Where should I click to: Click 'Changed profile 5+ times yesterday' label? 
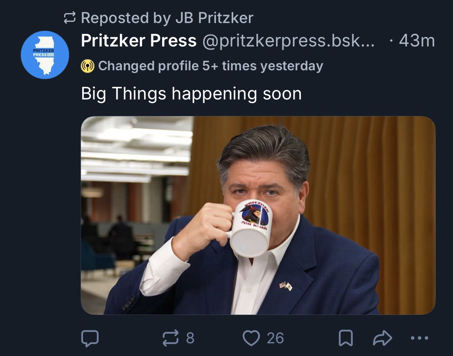(x=211, y=66)
